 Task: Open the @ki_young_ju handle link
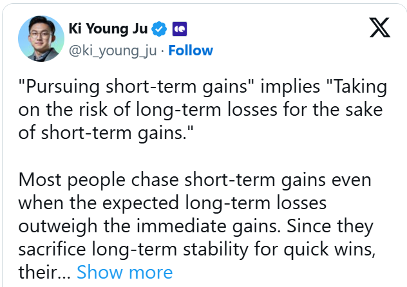point(113,50)
